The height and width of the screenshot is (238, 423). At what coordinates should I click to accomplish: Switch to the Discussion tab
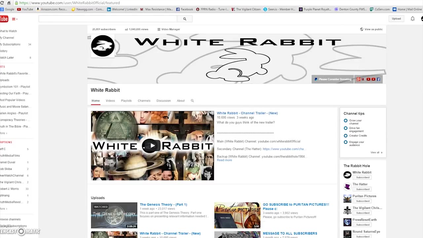click(x=164, y=101)
